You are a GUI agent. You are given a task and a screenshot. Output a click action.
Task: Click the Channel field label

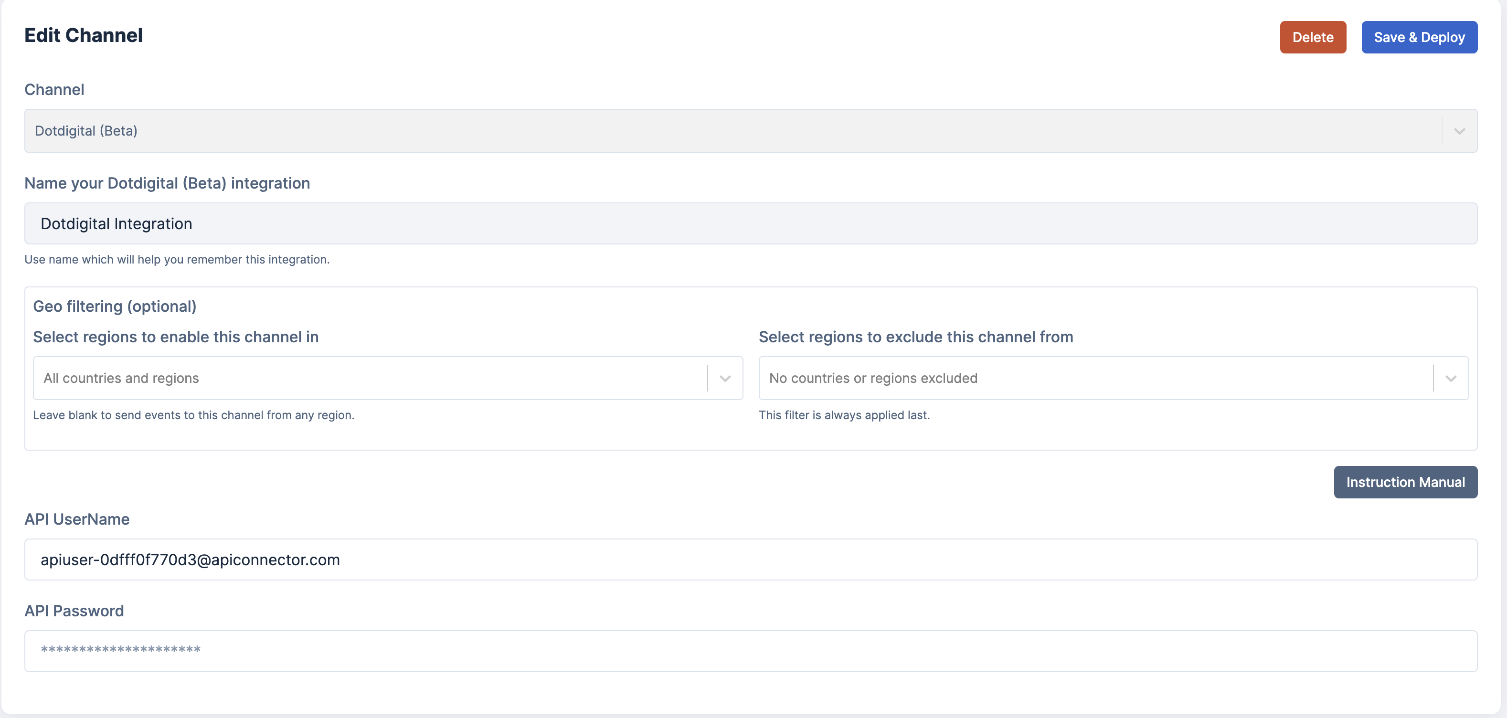[54, 89]
